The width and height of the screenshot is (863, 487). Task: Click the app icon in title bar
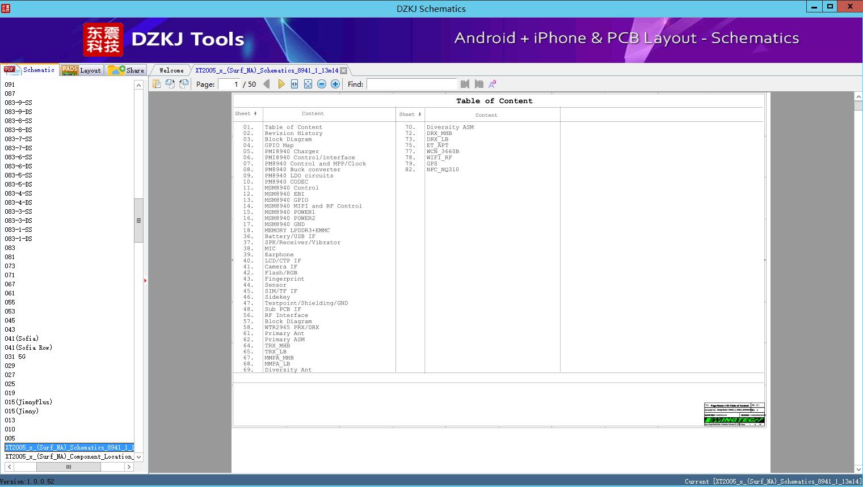(6, 8)
